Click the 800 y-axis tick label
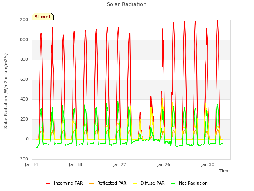The image size is (254, 191). click(x=24, y=60)
